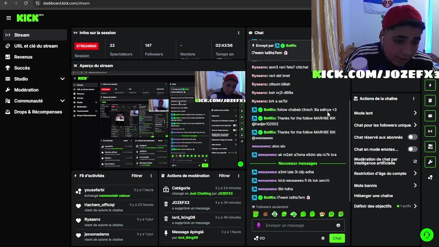Image resolution: width=439 pixels, height=247 pixels.
Task: Open the camera channel actions icon in right sidebar
Action: [430, 146]
